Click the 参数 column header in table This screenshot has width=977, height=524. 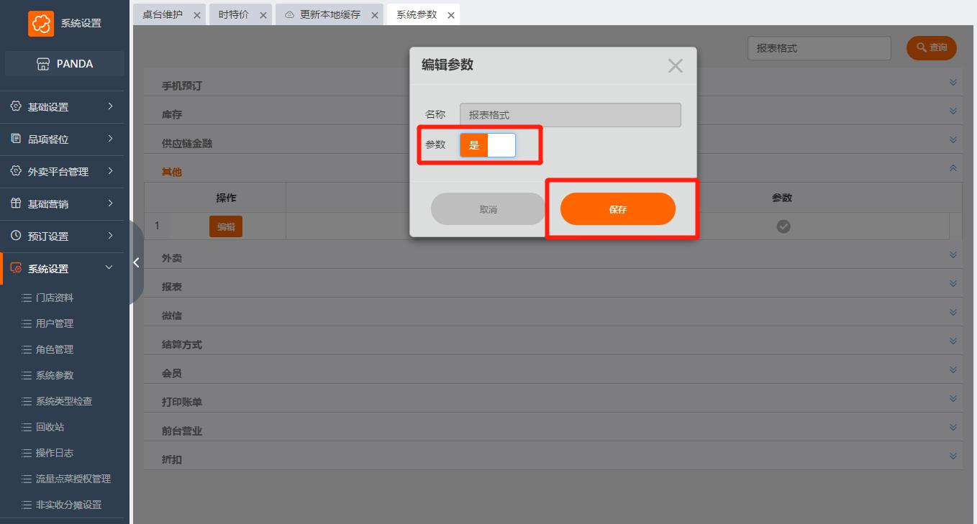point(782,198)
